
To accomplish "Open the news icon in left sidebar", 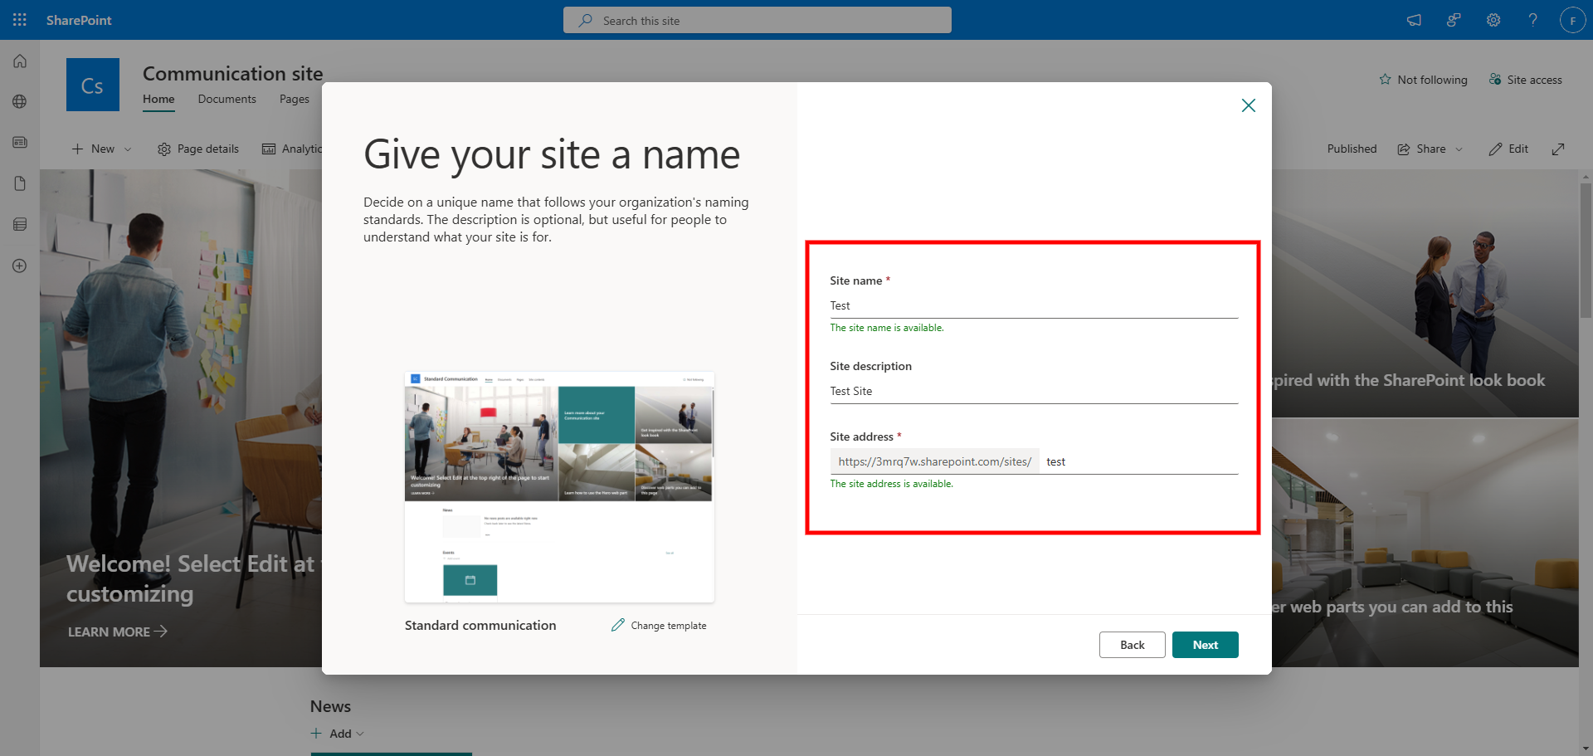I will [20, 143].
